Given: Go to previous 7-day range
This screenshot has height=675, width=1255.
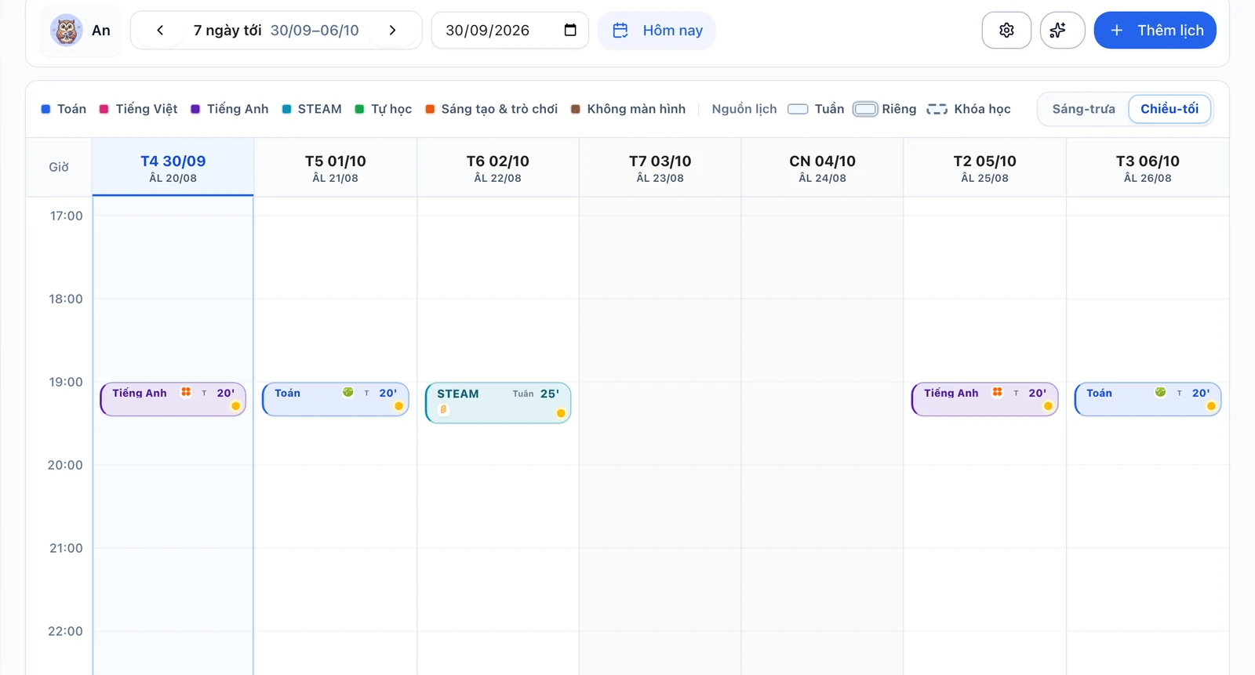Looking at the screenshot, I should tap(160, 31).
